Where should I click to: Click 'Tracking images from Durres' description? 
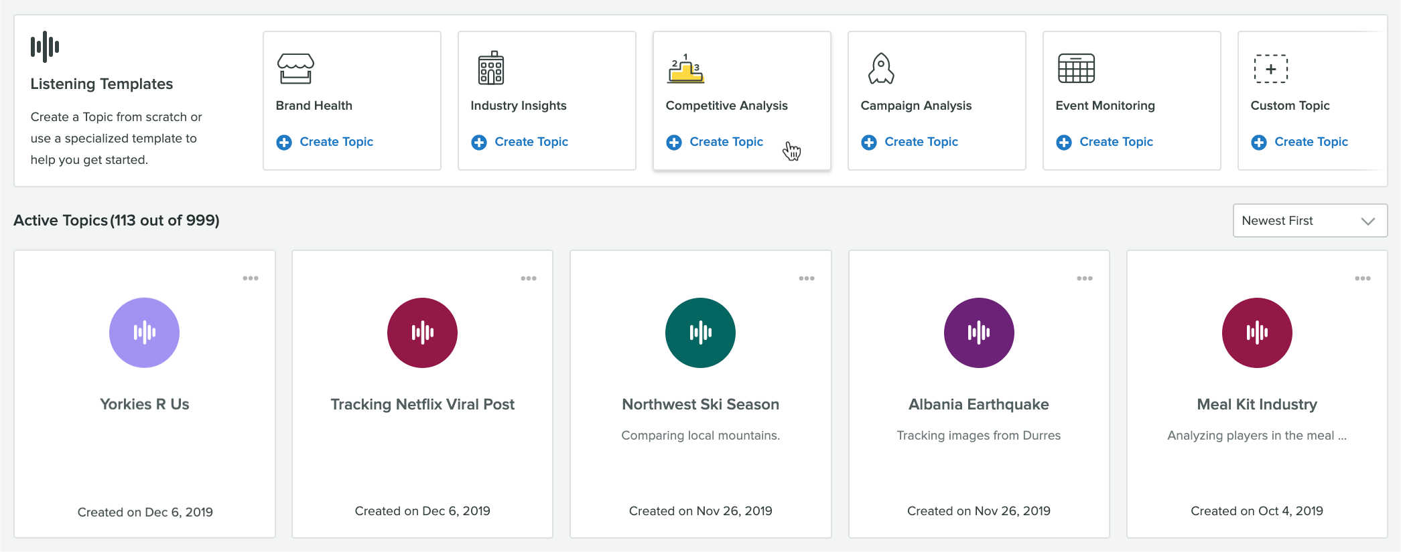click(979, 436)
